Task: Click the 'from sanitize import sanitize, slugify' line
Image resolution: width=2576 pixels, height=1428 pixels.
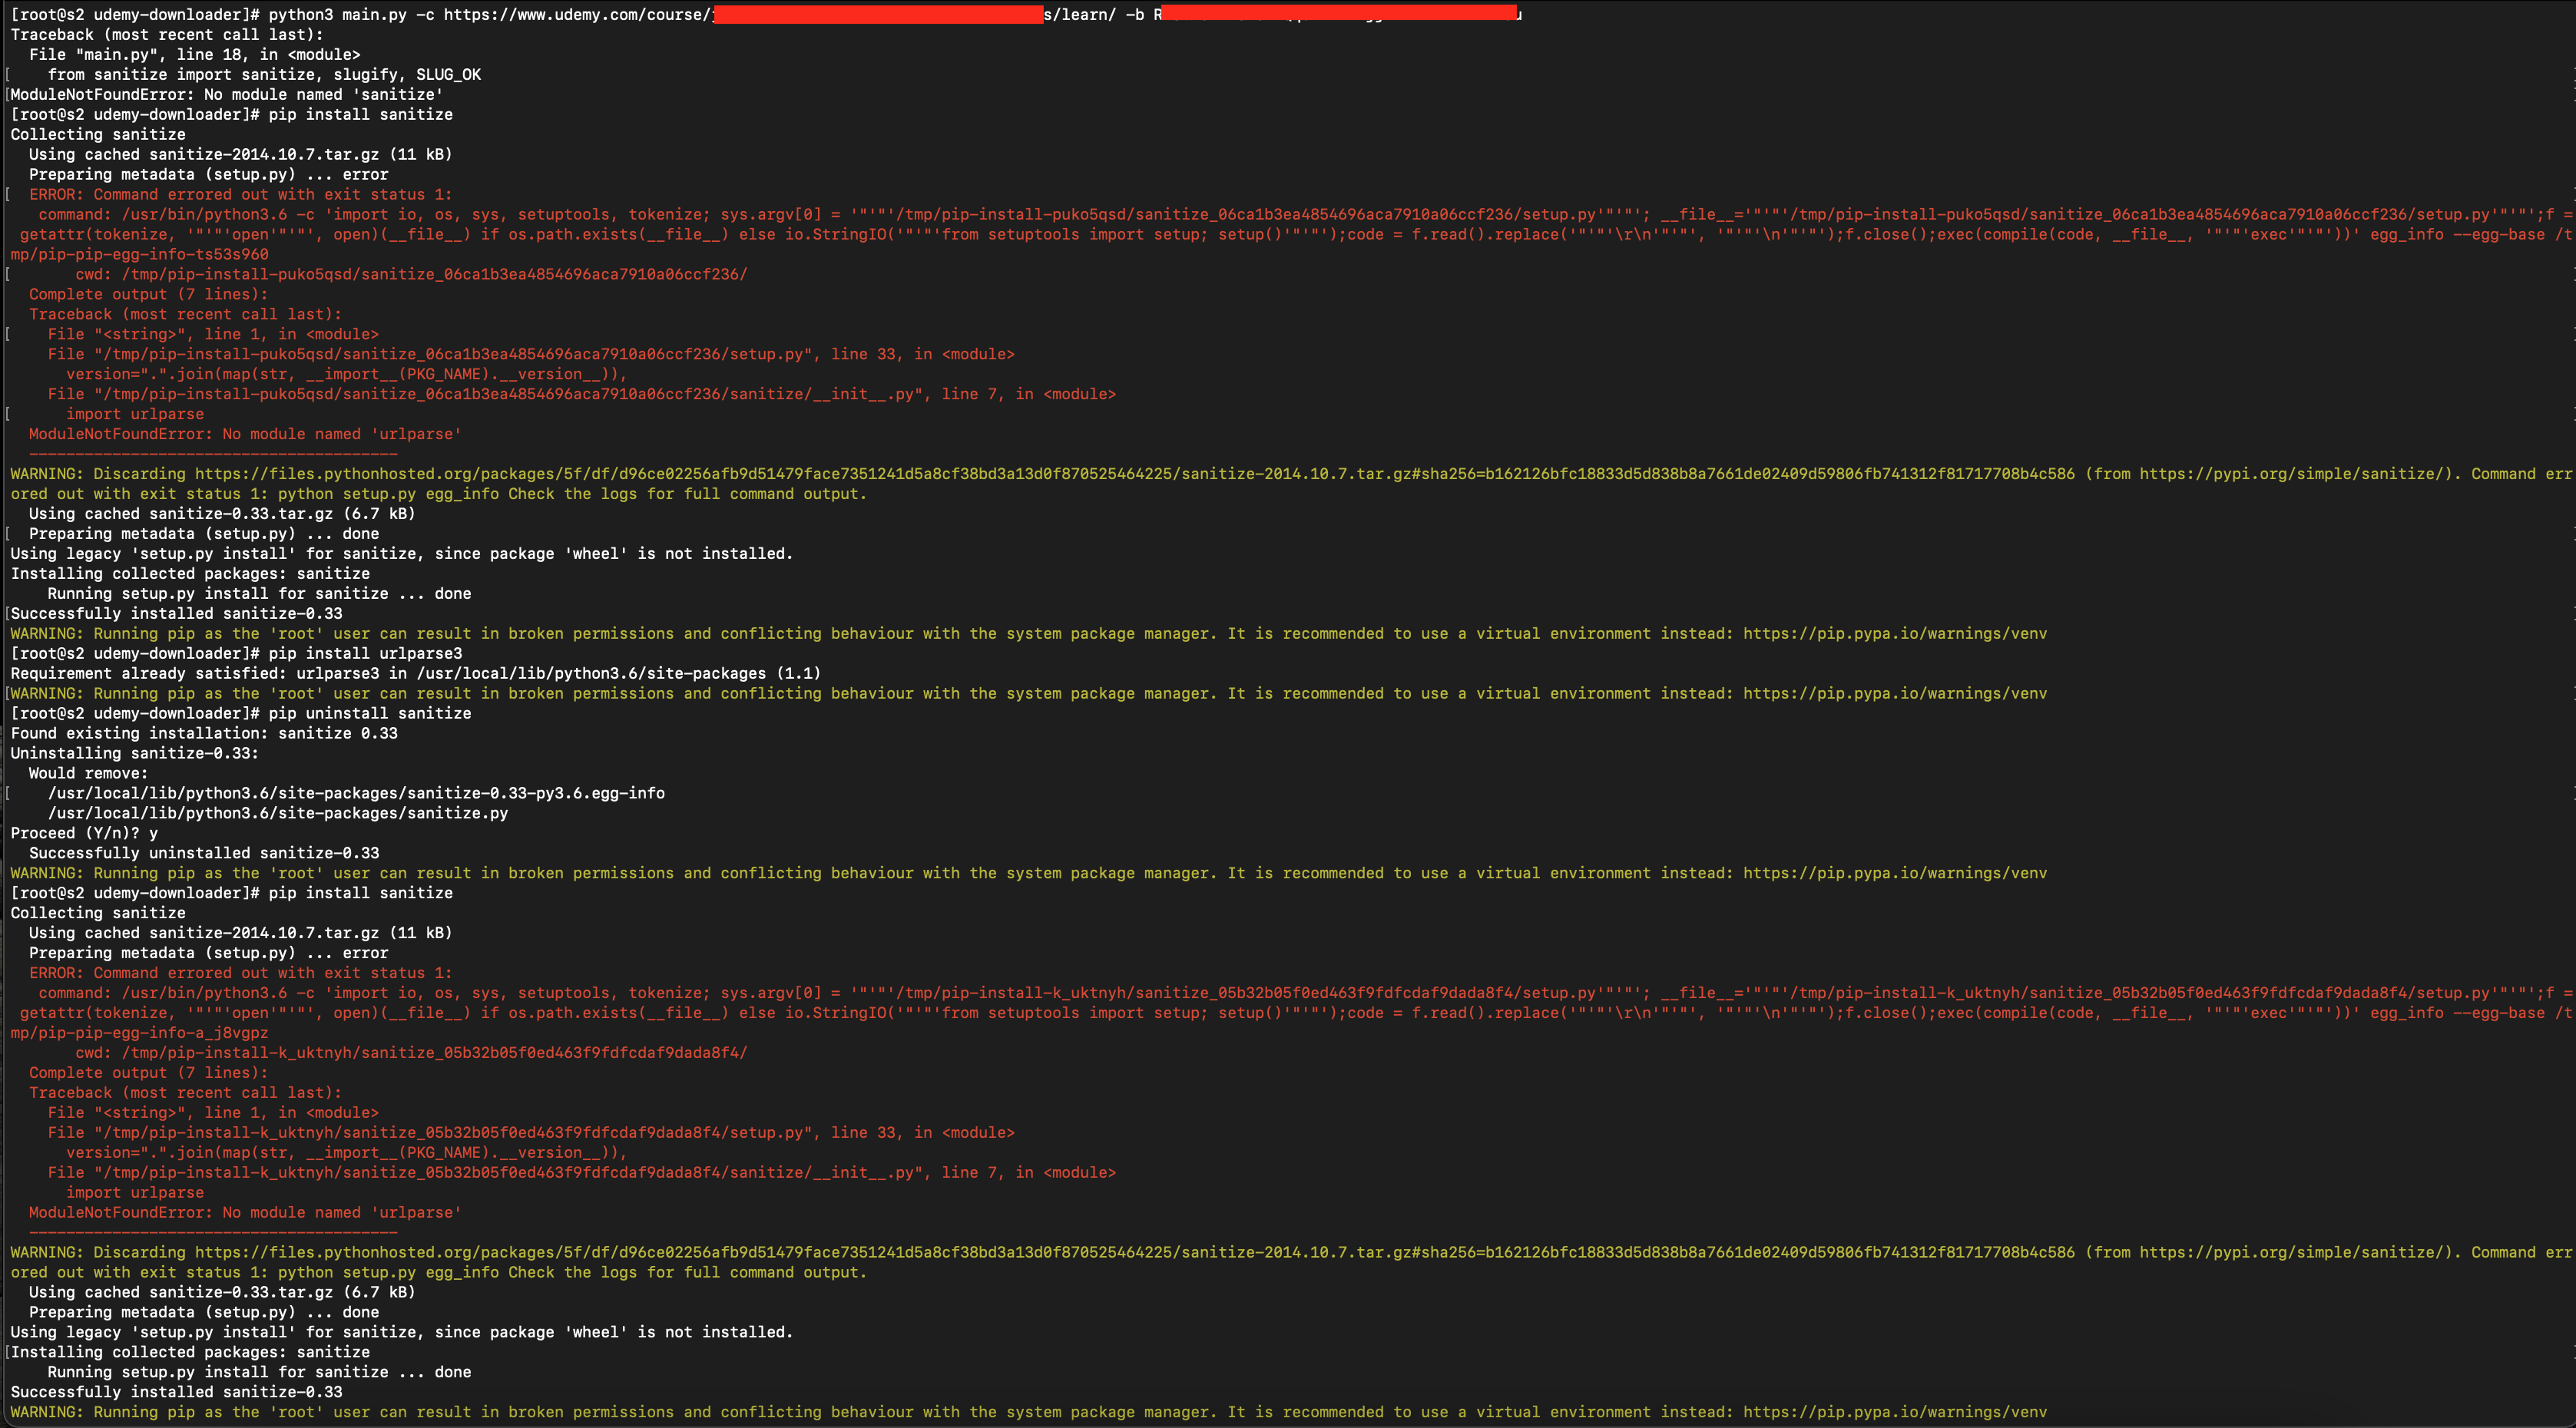Action: 264,75
